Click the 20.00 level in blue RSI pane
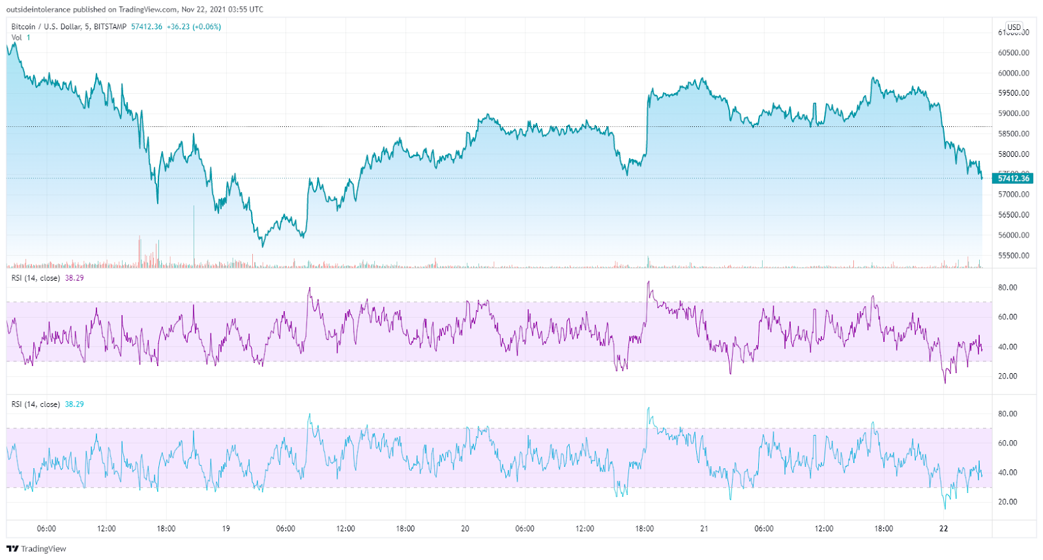1043x560 pixels. 1008,501
